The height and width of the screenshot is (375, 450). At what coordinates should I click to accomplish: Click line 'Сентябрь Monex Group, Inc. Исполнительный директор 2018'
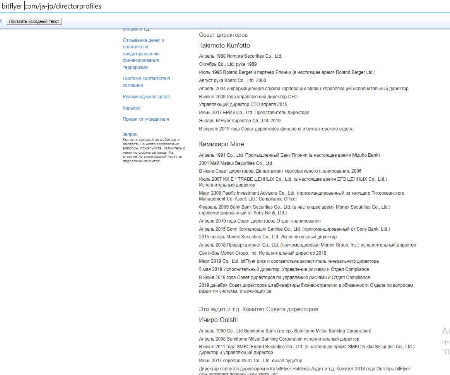pyautogui.click(x=263, y=253)
